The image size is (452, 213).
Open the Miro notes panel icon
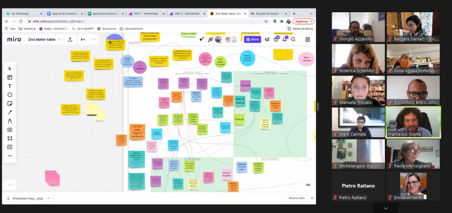(308, 39)
